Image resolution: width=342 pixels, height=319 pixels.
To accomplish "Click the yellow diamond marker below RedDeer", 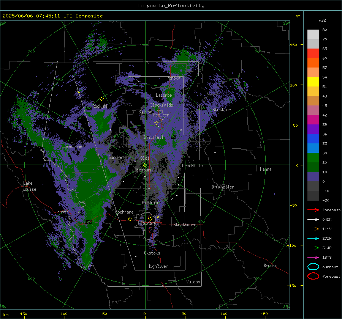I will coord(156,123).
